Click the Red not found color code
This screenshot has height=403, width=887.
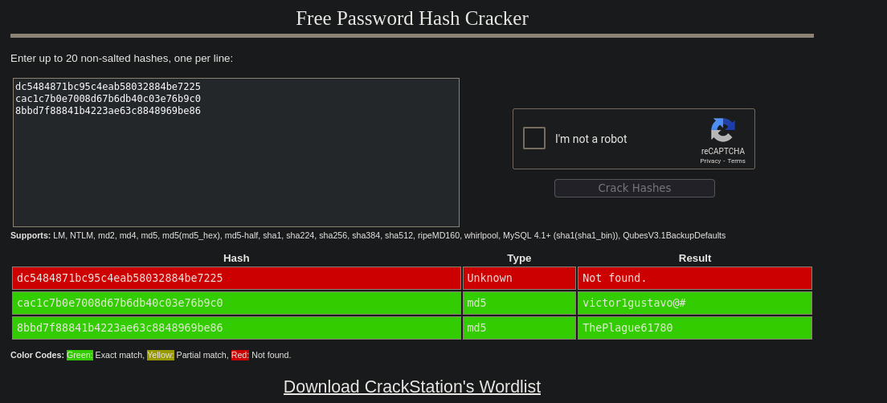(x=239, y=355)
